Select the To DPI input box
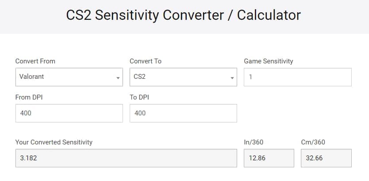 [183, 113]
